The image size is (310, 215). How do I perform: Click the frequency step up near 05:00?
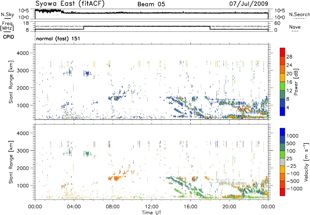pyautogui.click(x=84, y=28)
